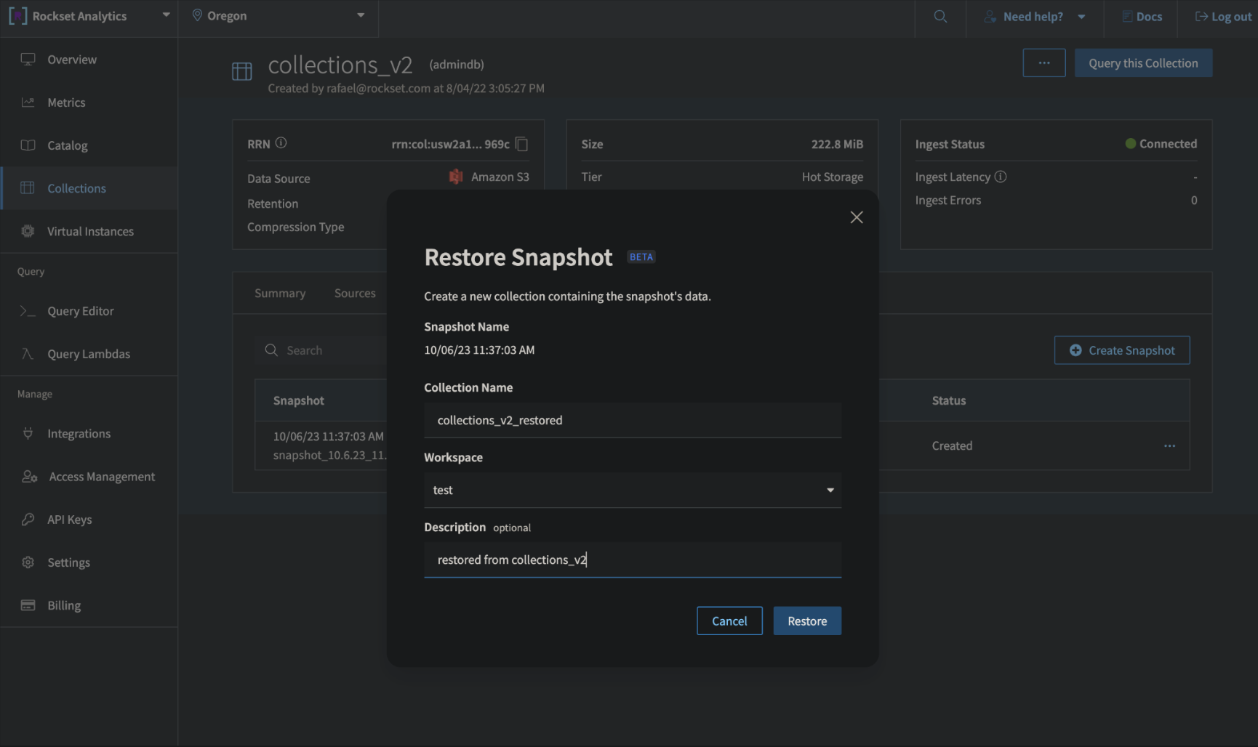Click the 222.8 MiB size value
The image size is (1258, 747).
tap(837, 144)
